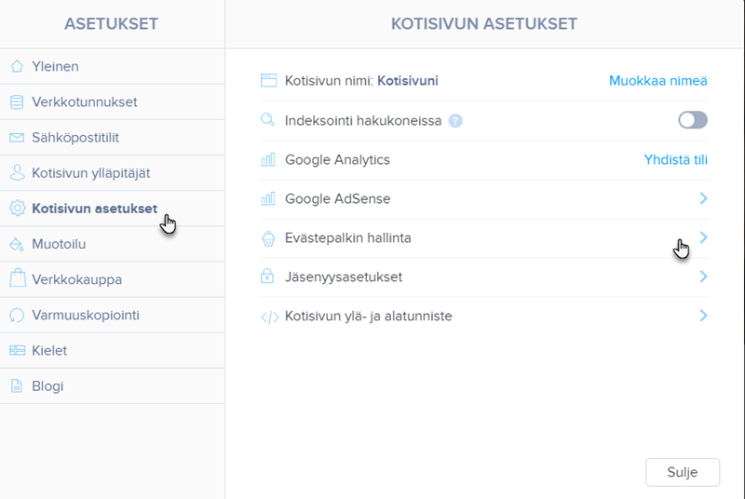The height and width of the screenshot is (499, 745).
Task: Expand Jäsenyysasetukset with the right arrow
Action: coord(703,276)
